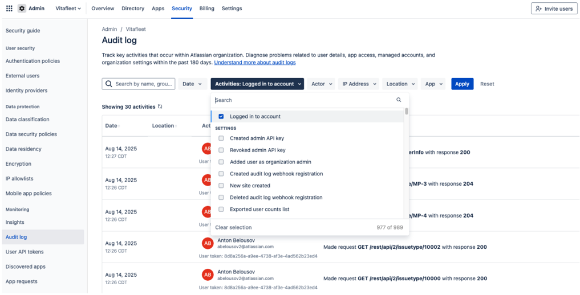Viewport: 580px width, 295px height.
Task: Click Clear selection in activities dropdown
Action: point(233,227)
